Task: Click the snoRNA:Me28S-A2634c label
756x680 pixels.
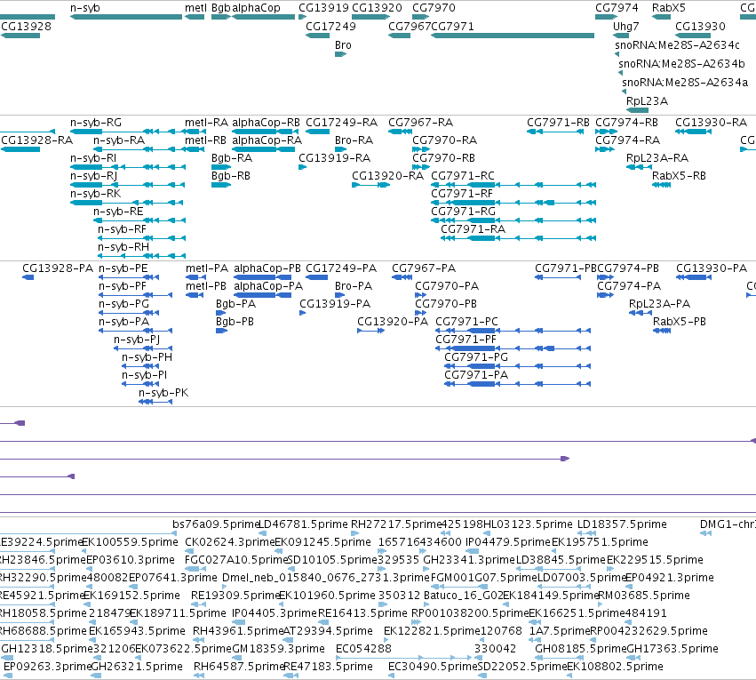Action: pos(677,45)
